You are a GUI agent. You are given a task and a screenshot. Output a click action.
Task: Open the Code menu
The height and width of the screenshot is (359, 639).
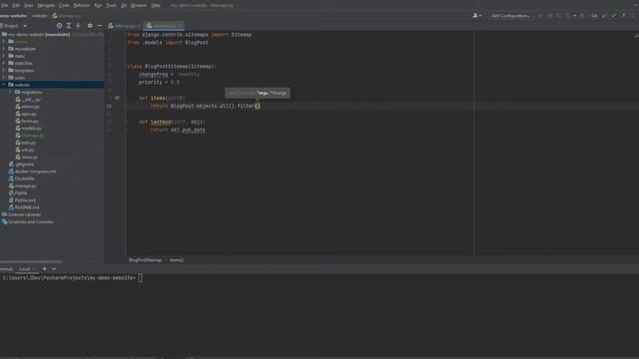coord(64,6)
